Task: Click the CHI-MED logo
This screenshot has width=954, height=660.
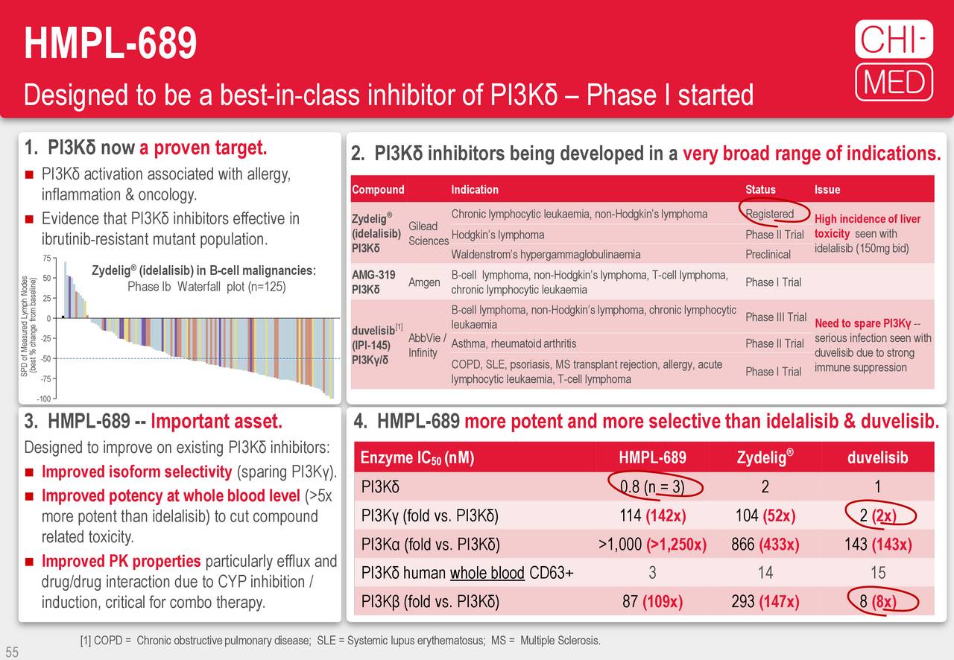Action: point(894,60)
